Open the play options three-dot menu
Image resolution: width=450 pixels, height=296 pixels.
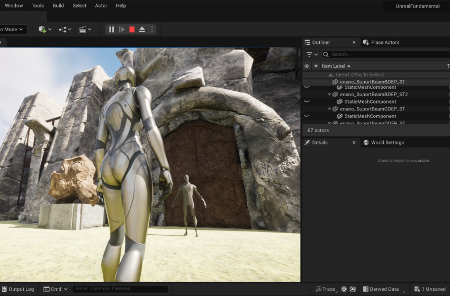pyautogui.click(x=152, y=29)
